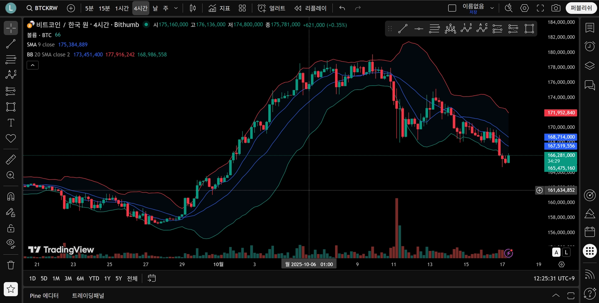Screen dimensions: 599x303
Task: Open the alerts clock panel
Action: 590,46
